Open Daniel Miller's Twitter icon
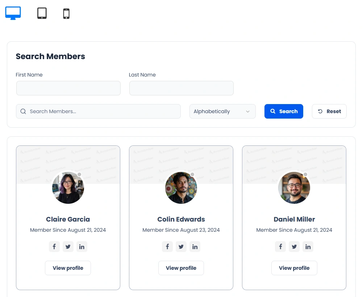 point(294,247)
